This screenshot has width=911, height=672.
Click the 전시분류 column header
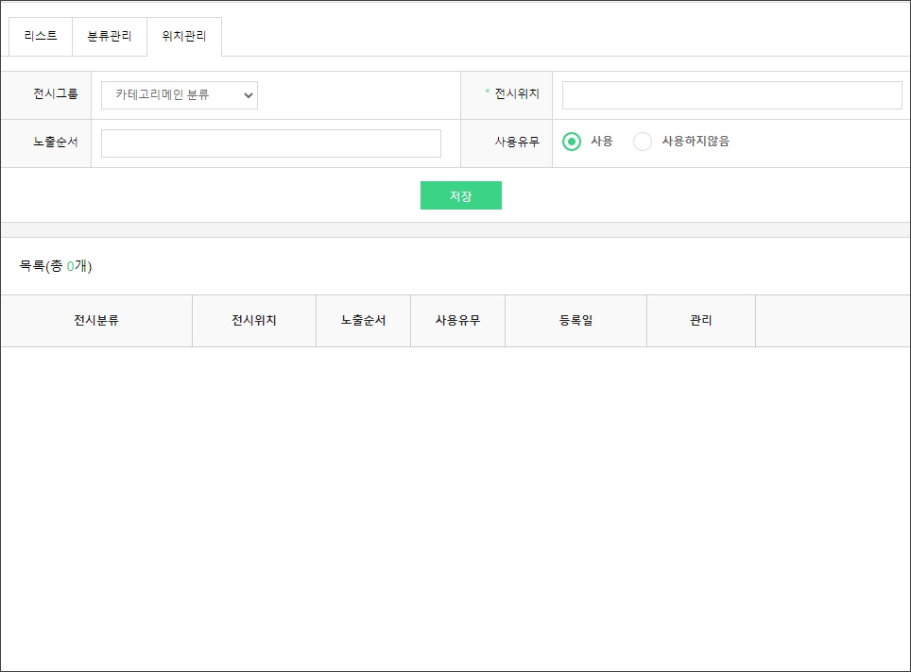pyautogui.click(x=96, y=321)
